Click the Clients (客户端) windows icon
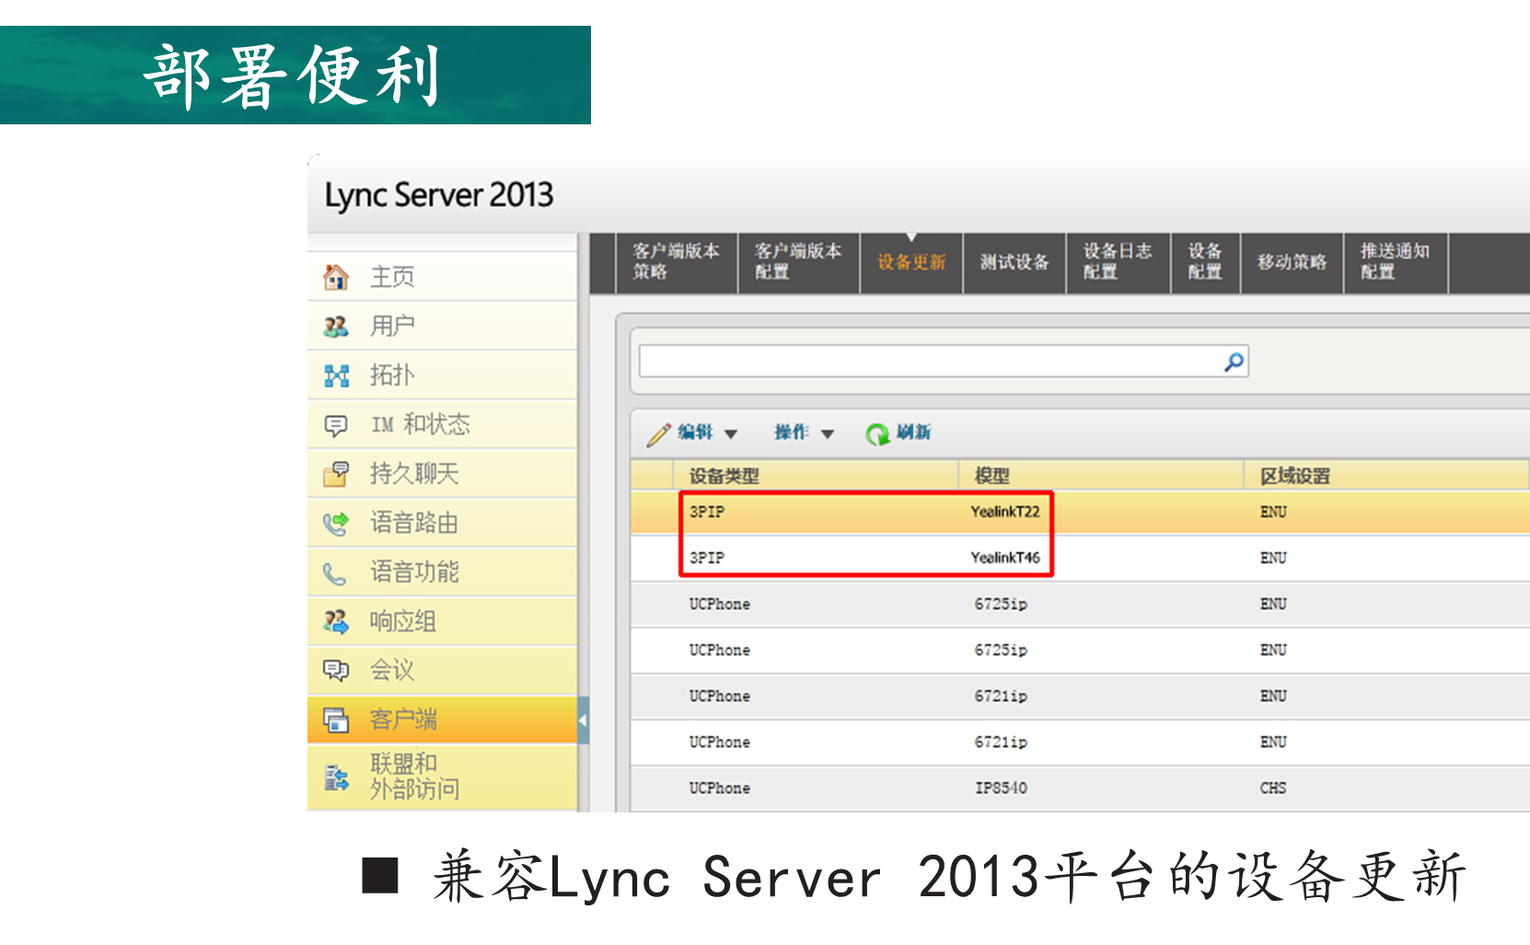1530x945 pixels. click(336, 719)
